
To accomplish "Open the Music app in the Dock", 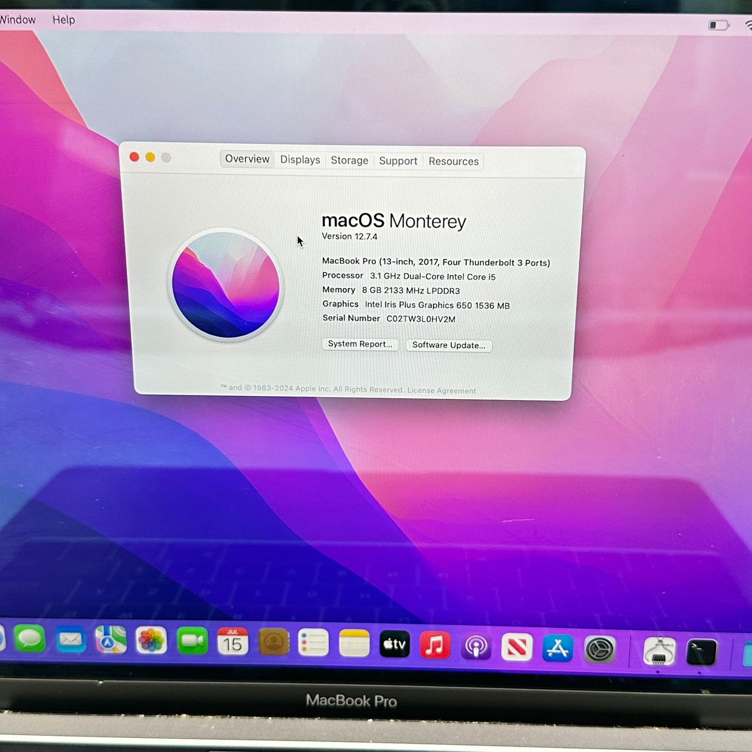I will (x=435, y=646).
